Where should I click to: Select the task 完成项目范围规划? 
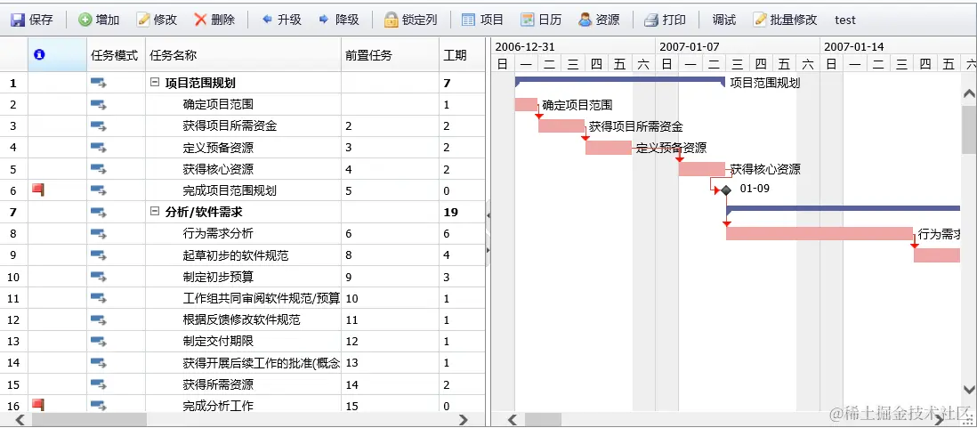pyautogui.click(x=230, y=190)
